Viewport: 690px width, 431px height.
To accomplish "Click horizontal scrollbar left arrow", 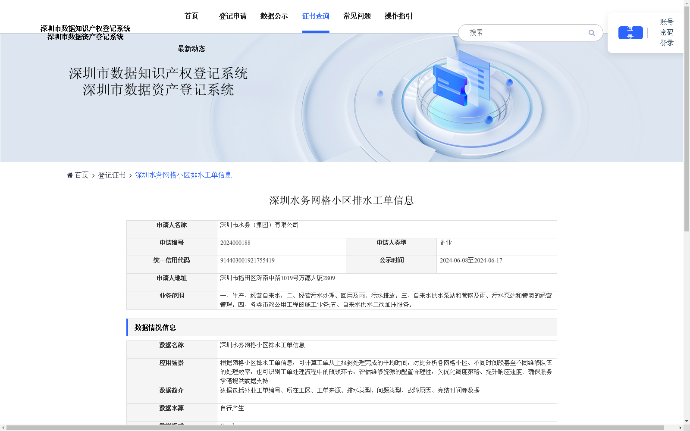I will click(x=3, y=428).
